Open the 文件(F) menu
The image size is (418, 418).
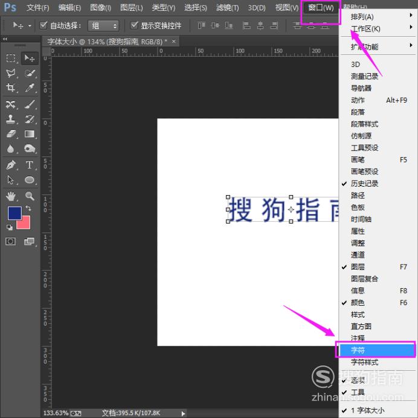click(x=37, y=7)
